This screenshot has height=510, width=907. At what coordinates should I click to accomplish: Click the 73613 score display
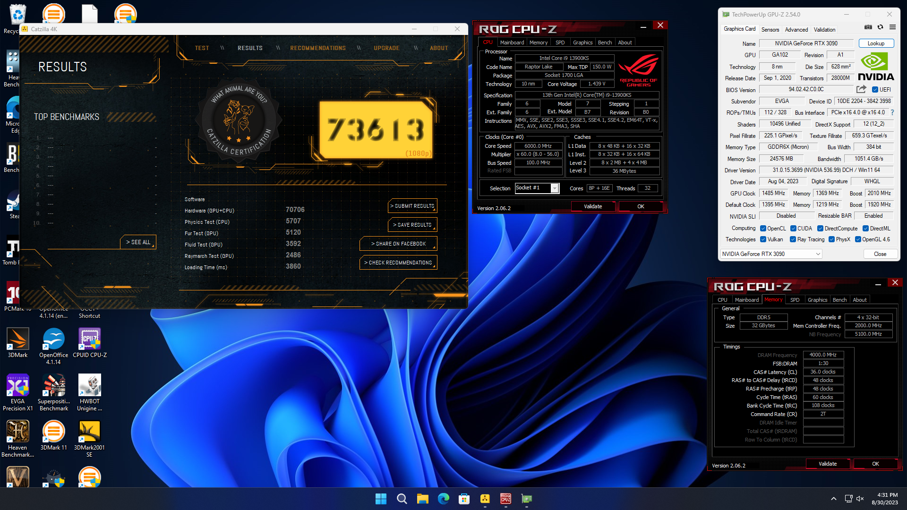coord(376,129)
